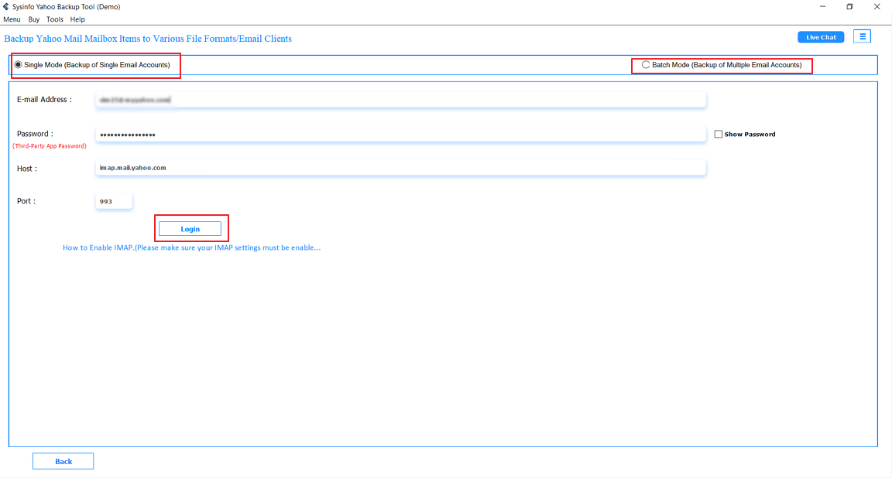Click the Backup Yahoo Mail Mailbox Items heading
Image resolution: width=892 pixels, height=478 pixels.
point(148,39)
